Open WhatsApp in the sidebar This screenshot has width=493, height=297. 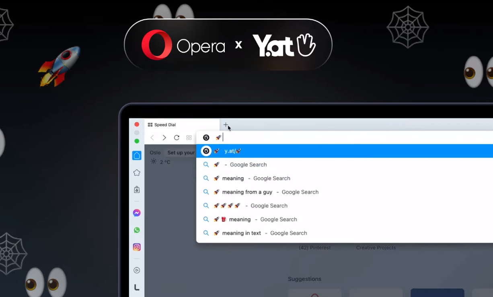point(137,230)
